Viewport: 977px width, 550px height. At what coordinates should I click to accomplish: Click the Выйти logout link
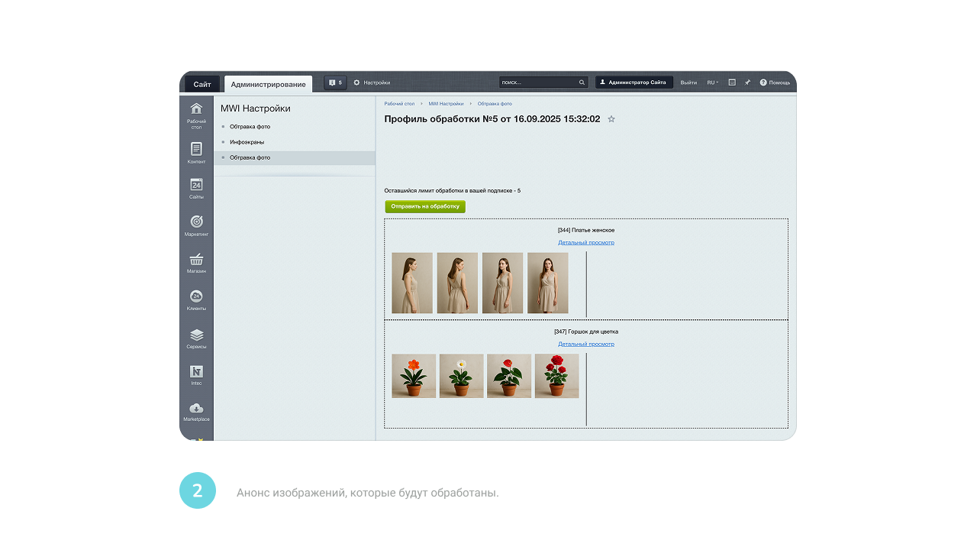(688, 82)
